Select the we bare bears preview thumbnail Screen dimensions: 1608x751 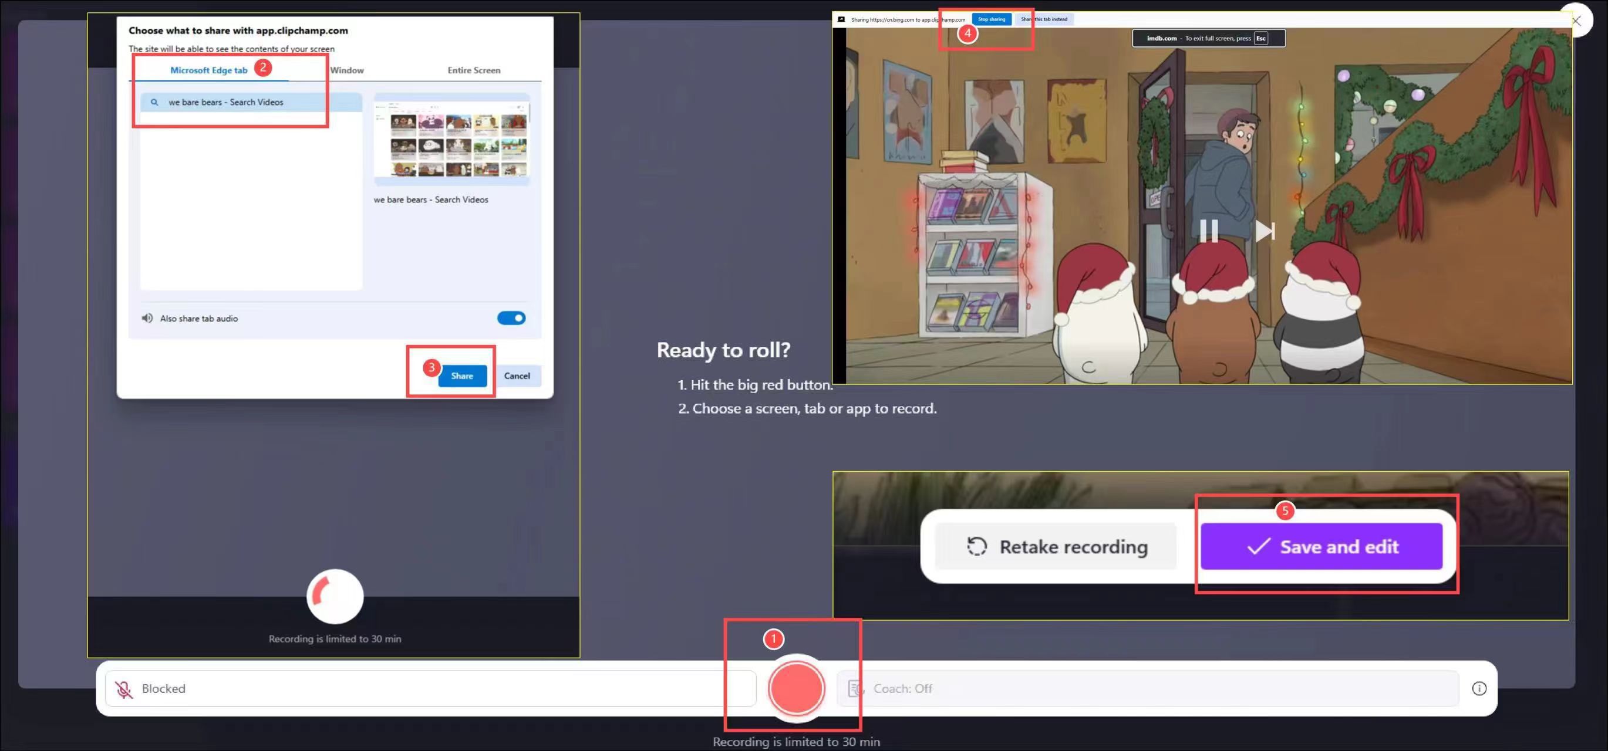pos(451,140)
